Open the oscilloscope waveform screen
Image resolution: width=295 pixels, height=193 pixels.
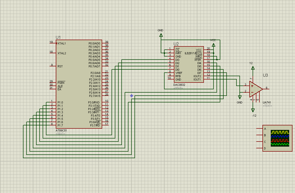[x=280, y=138]
